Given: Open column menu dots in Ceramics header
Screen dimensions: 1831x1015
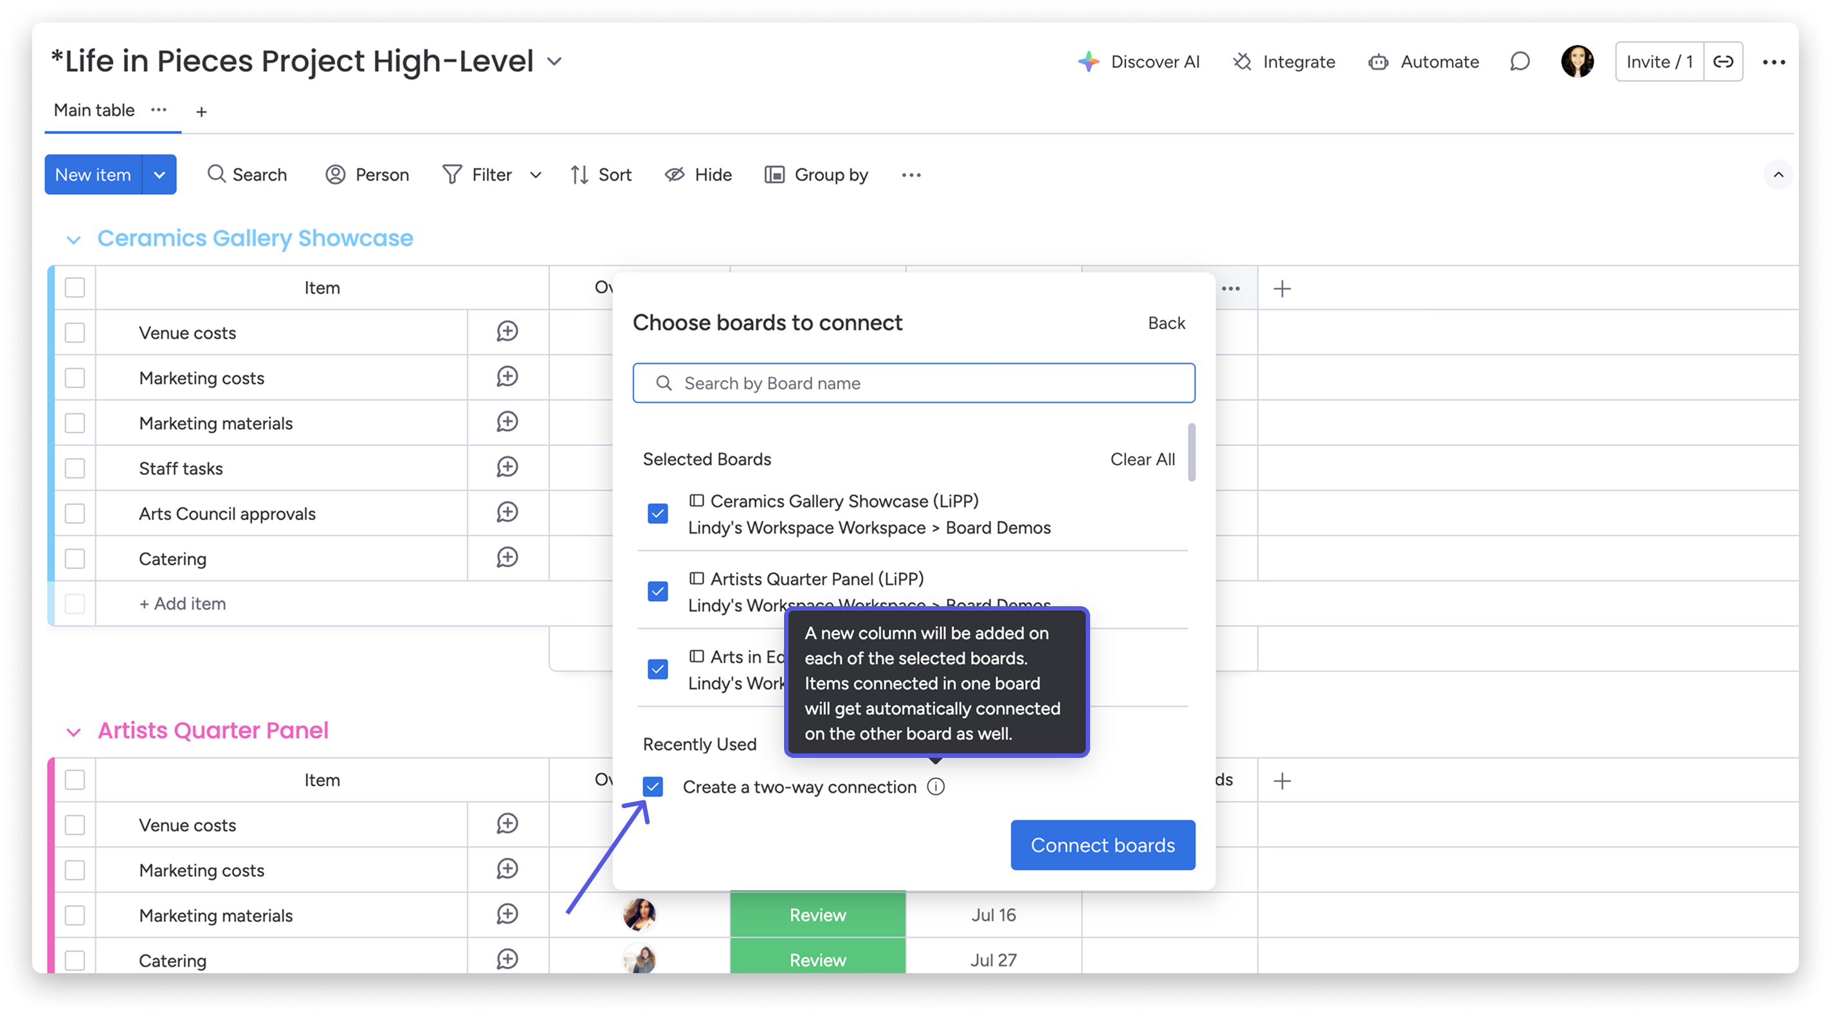Looking at the screenshot, I should [1231, 289].
